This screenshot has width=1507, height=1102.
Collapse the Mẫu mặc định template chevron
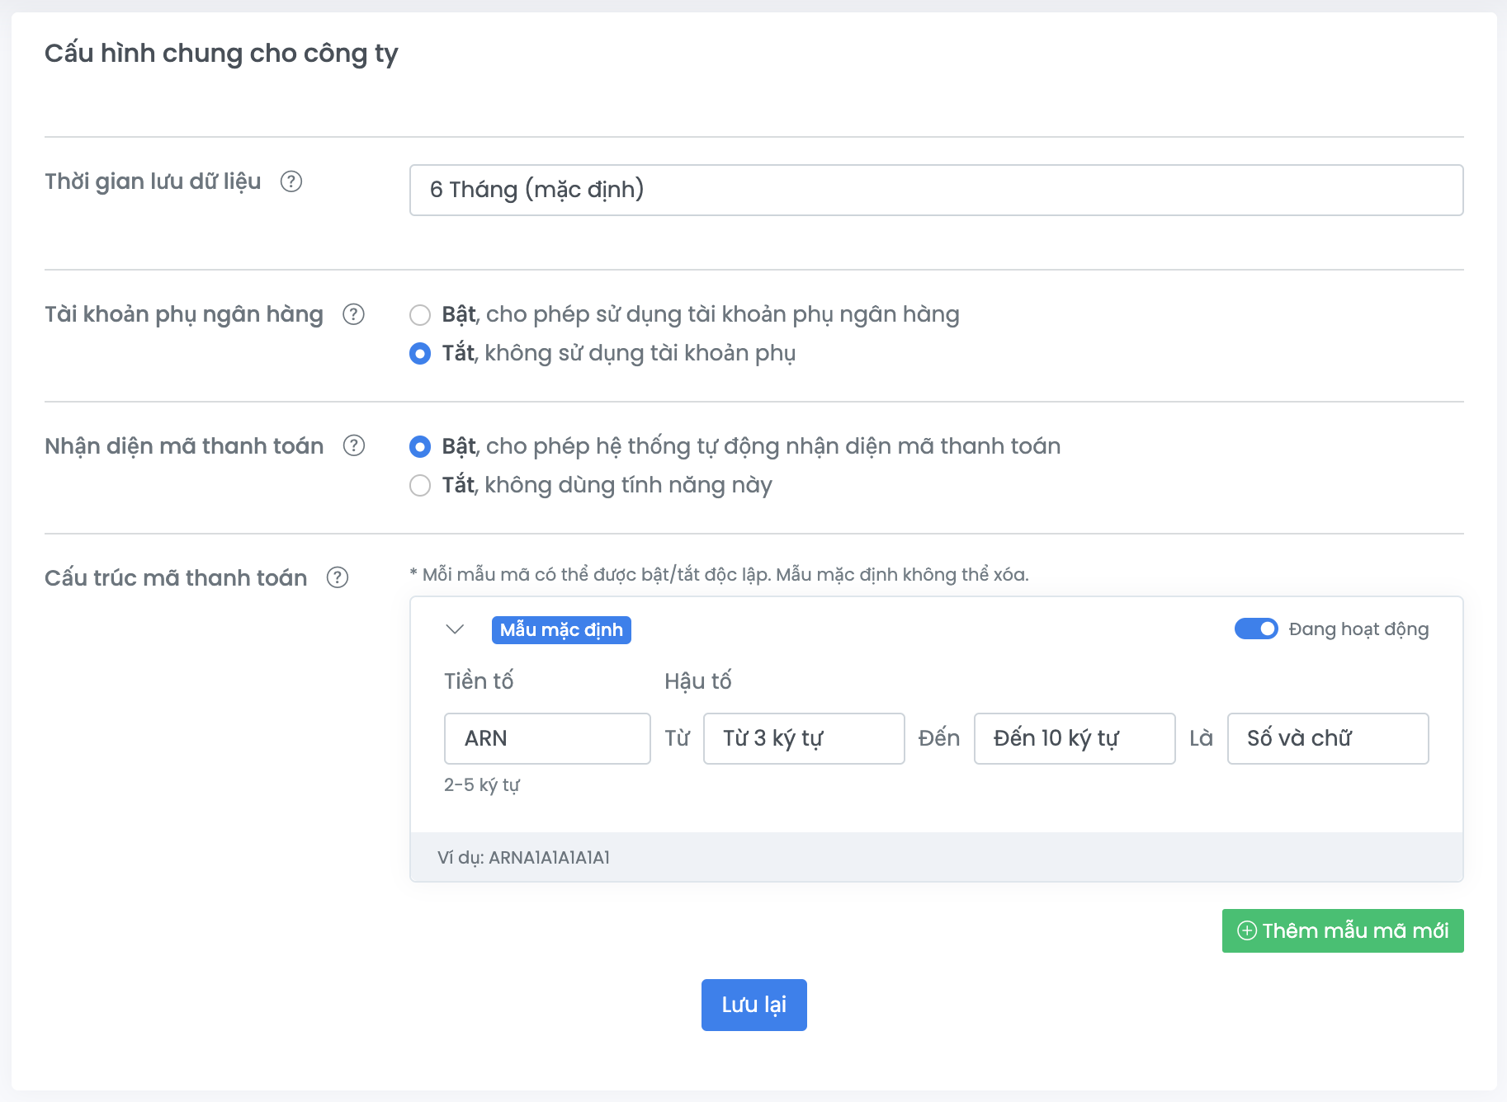tap(455, 629)
